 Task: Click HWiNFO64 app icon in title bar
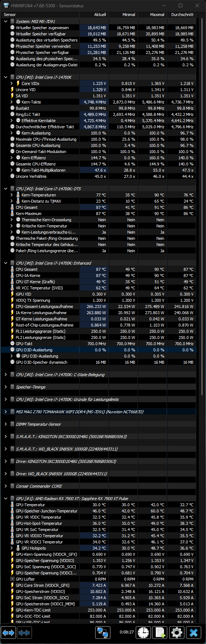pos(6,6)
